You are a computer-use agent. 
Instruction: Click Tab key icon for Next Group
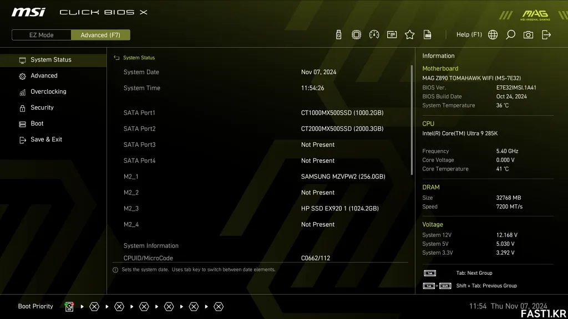click(430, 273)
